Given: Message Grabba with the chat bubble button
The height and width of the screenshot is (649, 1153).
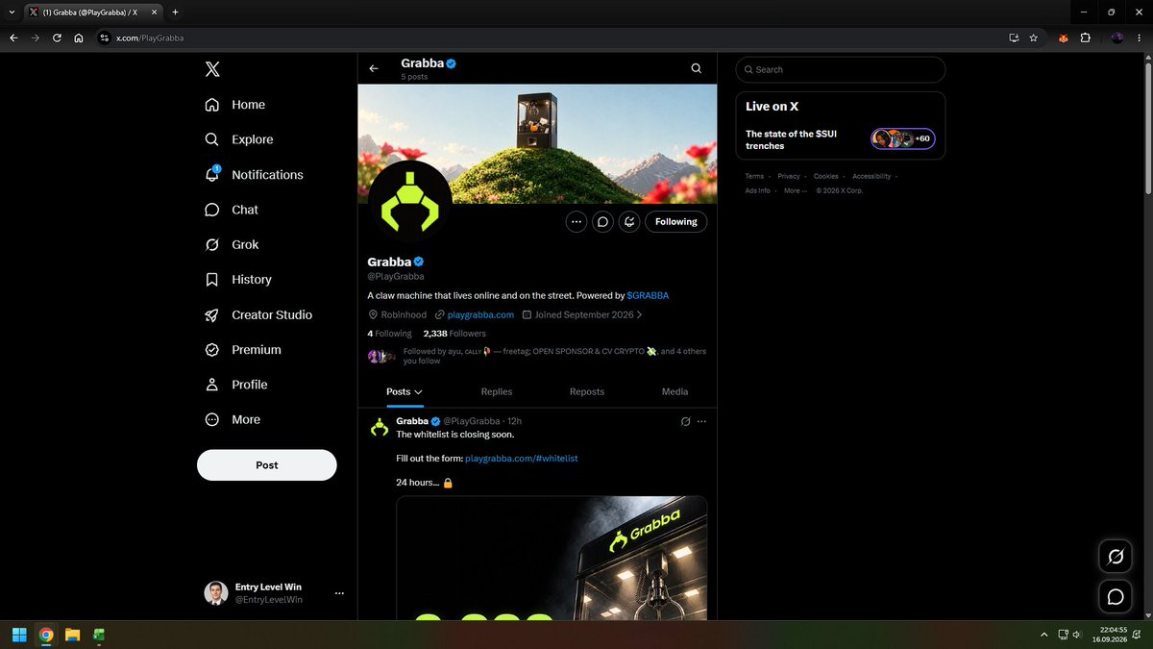Looking at the screenshot, I should click(602, 221).
